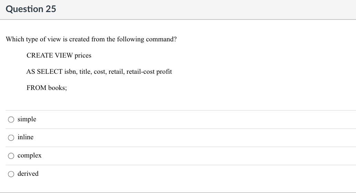Click the word 'isbn' in the query

pos(70,72)
